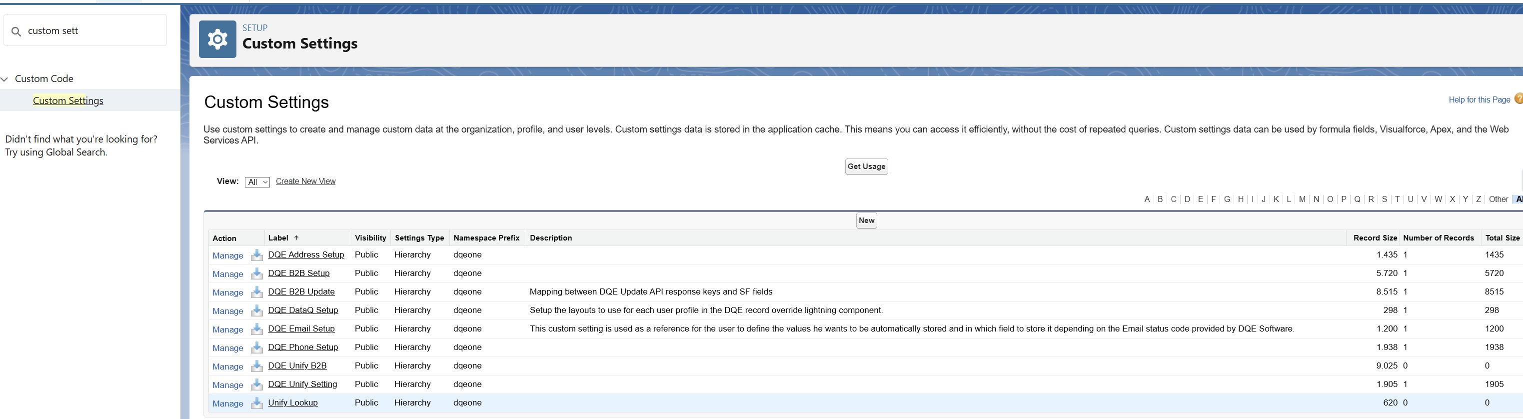Sort by the Label column arrow
Viewport: 1523px width, 419px height.
(296, 238)
